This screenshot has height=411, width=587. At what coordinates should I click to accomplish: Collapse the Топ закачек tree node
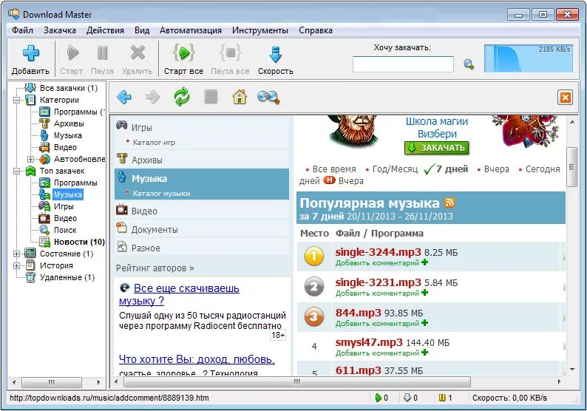(17, 171)
